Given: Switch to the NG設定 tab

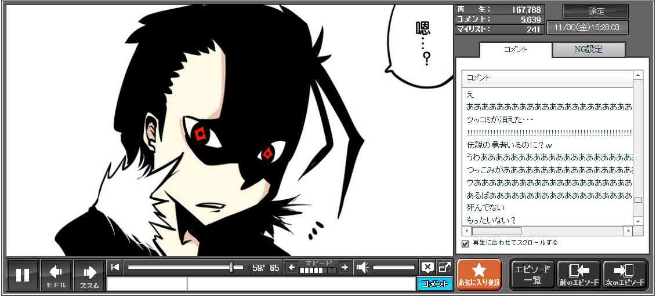Looking at the screenshot, I should pyautogui.click(x=588, y=50).
